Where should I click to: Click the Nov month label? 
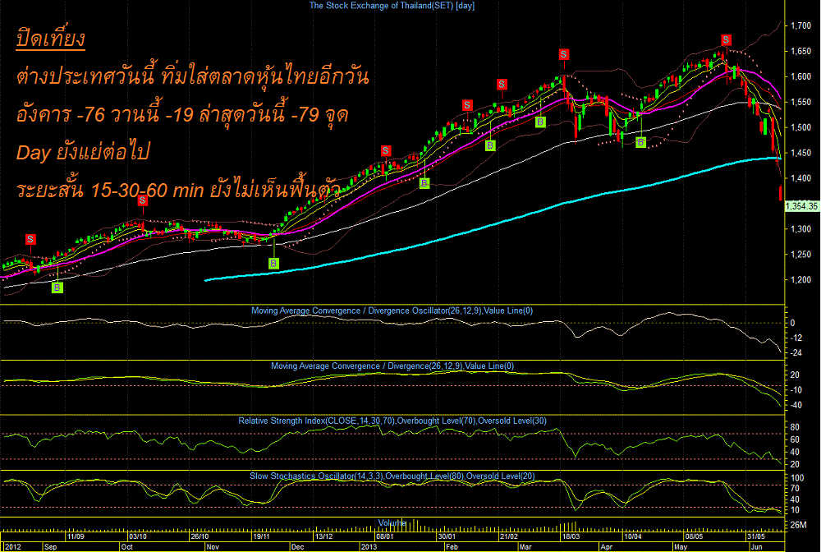(x=213, y=547)
